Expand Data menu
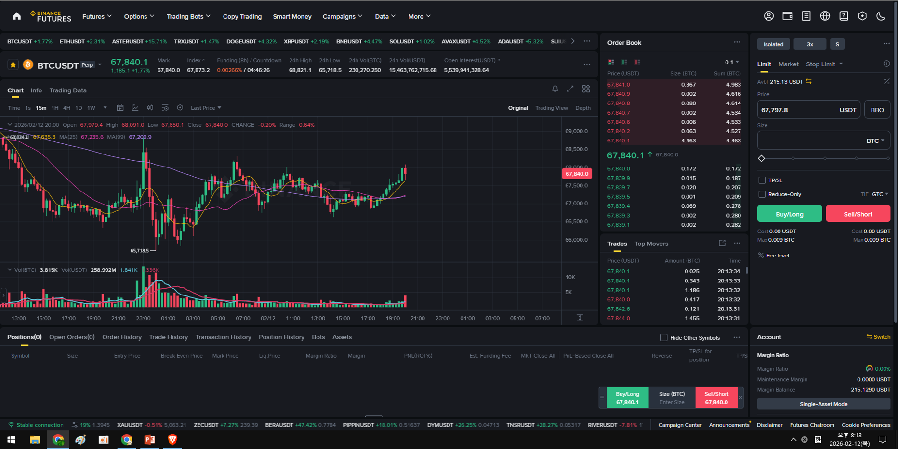898x449 pixels. 385,16
